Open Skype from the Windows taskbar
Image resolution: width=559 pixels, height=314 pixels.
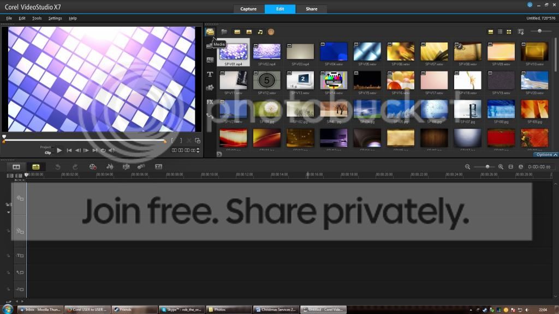point(181,310)
